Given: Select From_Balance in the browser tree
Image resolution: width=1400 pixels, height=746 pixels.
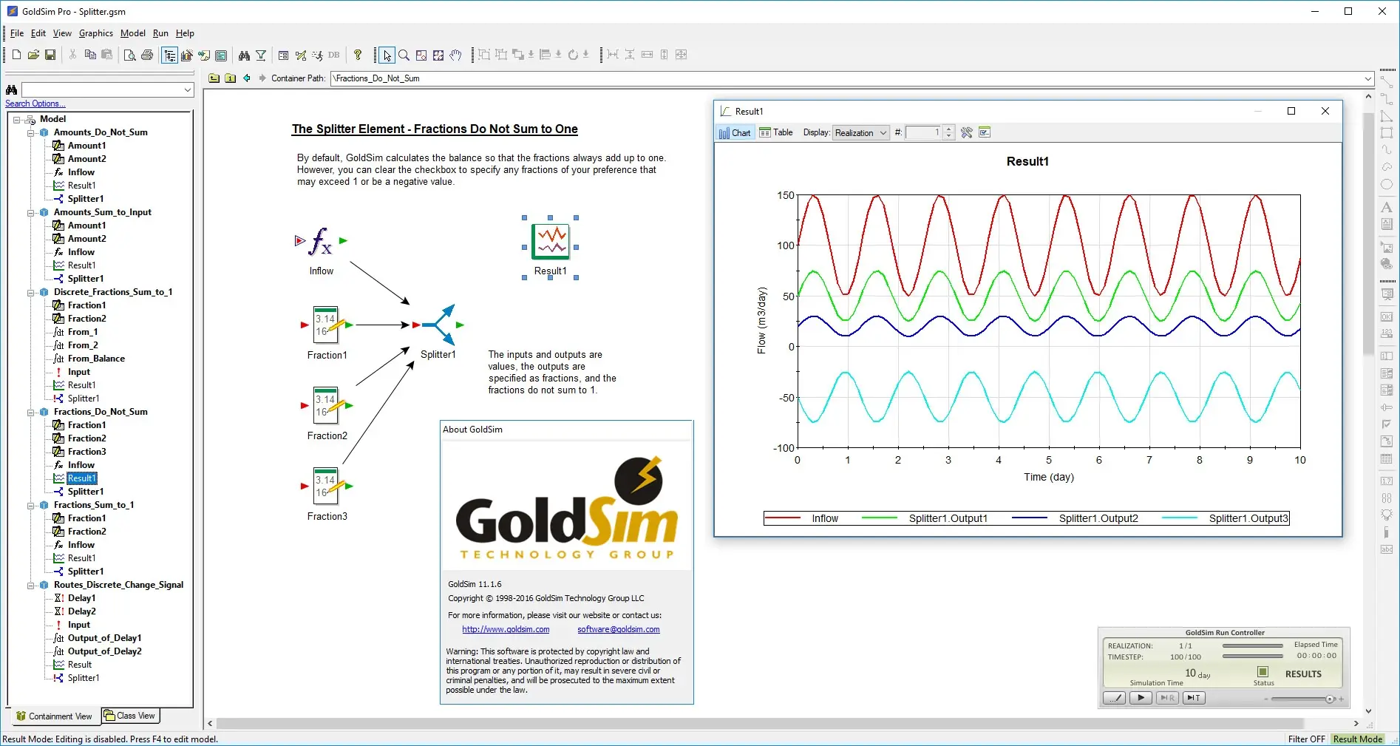Looking at the screenshot, I should [96, 359].
